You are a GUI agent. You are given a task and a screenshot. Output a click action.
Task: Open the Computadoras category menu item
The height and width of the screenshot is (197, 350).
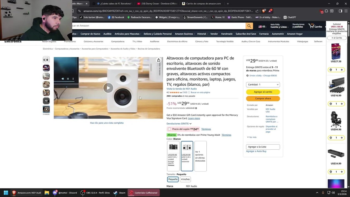point(118,42)
